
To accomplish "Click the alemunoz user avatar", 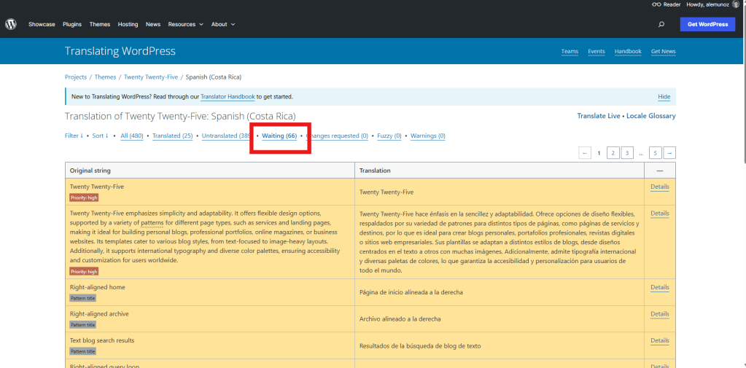I will [x=736, y=4].
